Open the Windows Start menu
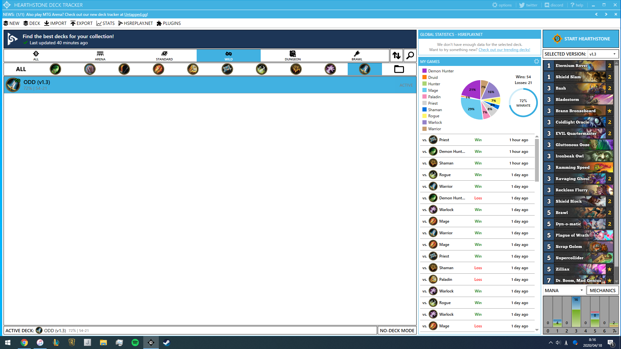Viewport: 621px width, 349px height. 8,343
